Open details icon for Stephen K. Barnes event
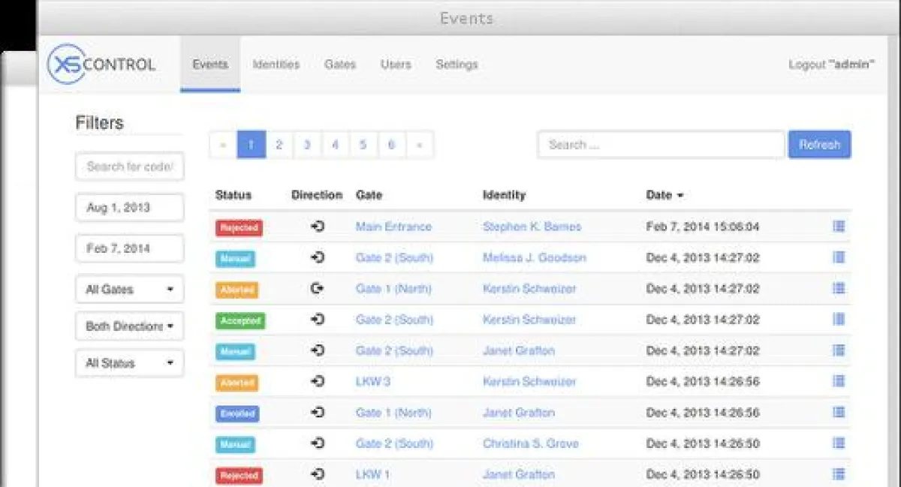This screenshot has width=901, height=487. (839, 227)
